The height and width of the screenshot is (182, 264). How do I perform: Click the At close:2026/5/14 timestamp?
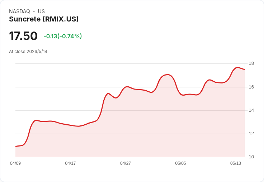coord(28,52)
